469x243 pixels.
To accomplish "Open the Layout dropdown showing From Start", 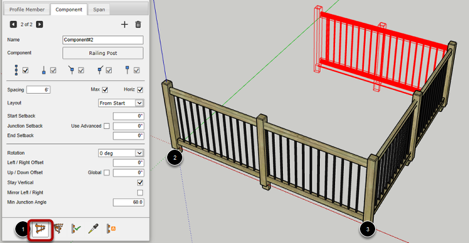I will click(x=121, y=103).
